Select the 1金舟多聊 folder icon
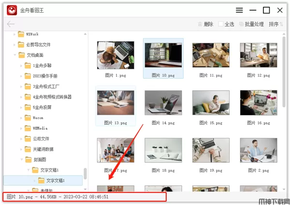This screenshot has width=290, height=205. tap(28, 66)
